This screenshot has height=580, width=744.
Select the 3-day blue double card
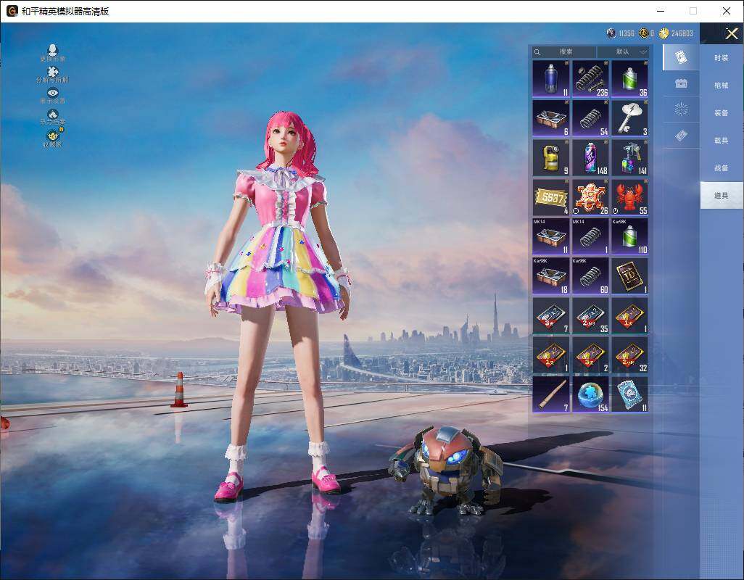coord(551,315)
